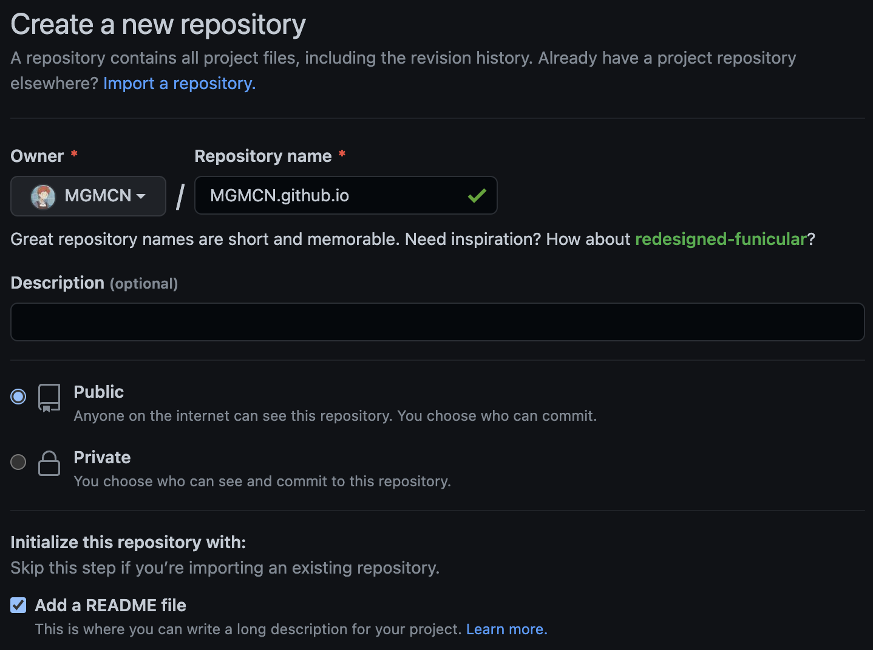Click the Private lock icon
The image size is (873, 650).
[49, 463]
